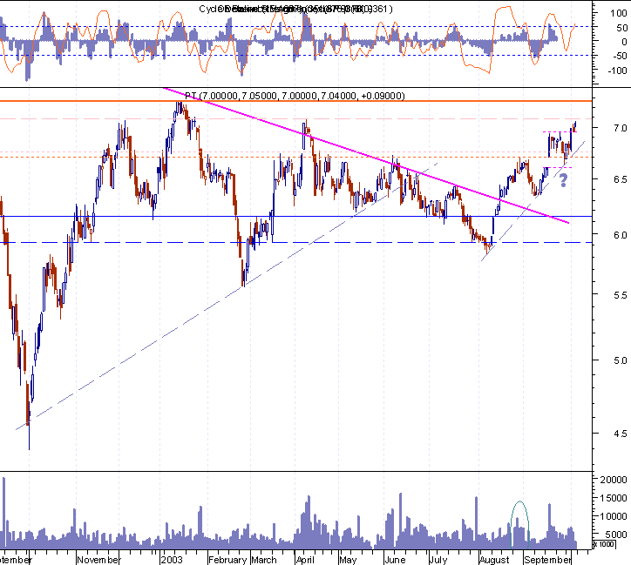Click the -50 oscillator scale label

tap(620, 56)
